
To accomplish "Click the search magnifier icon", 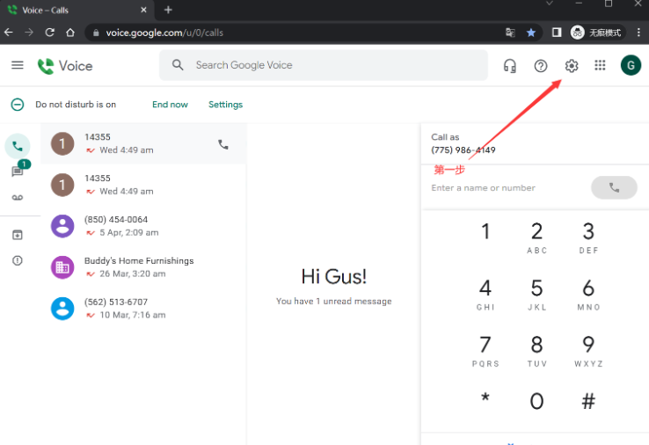I will [x=178, y=65].
